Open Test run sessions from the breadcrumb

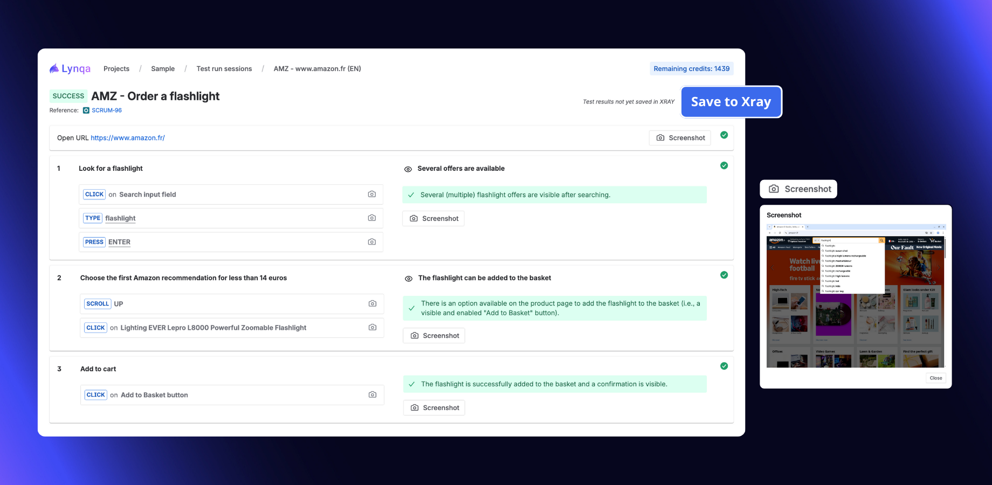224,68
